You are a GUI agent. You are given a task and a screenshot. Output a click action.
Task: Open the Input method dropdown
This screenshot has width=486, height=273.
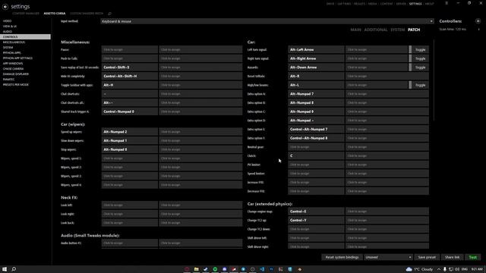[x=267, y=21]
